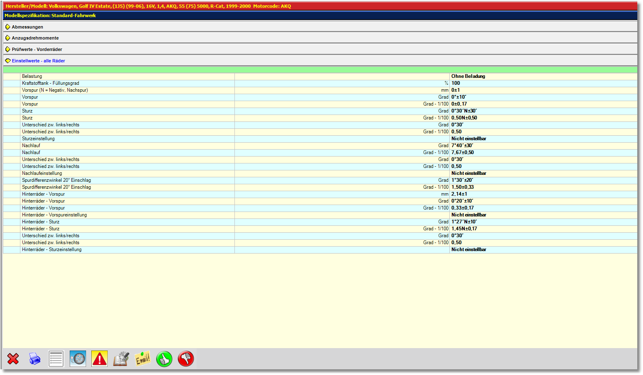Open the list view icon

click(56, 359)
